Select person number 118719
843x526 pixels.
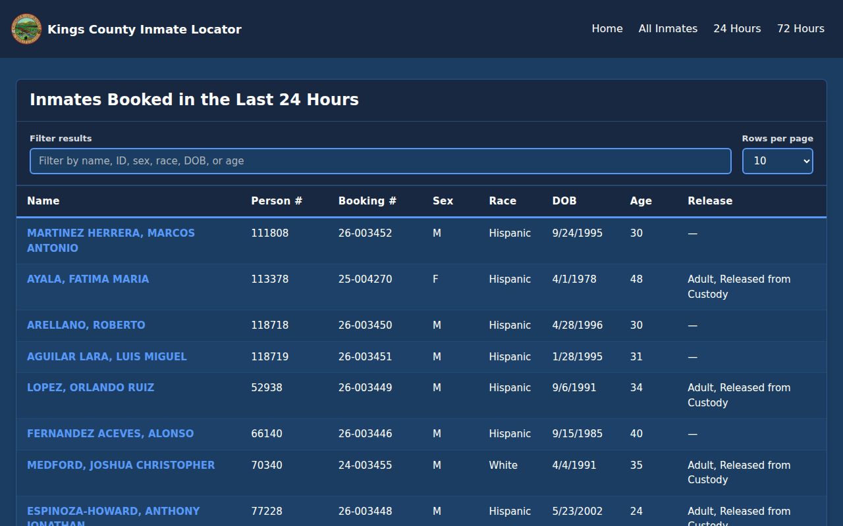[x=269, y=357]
